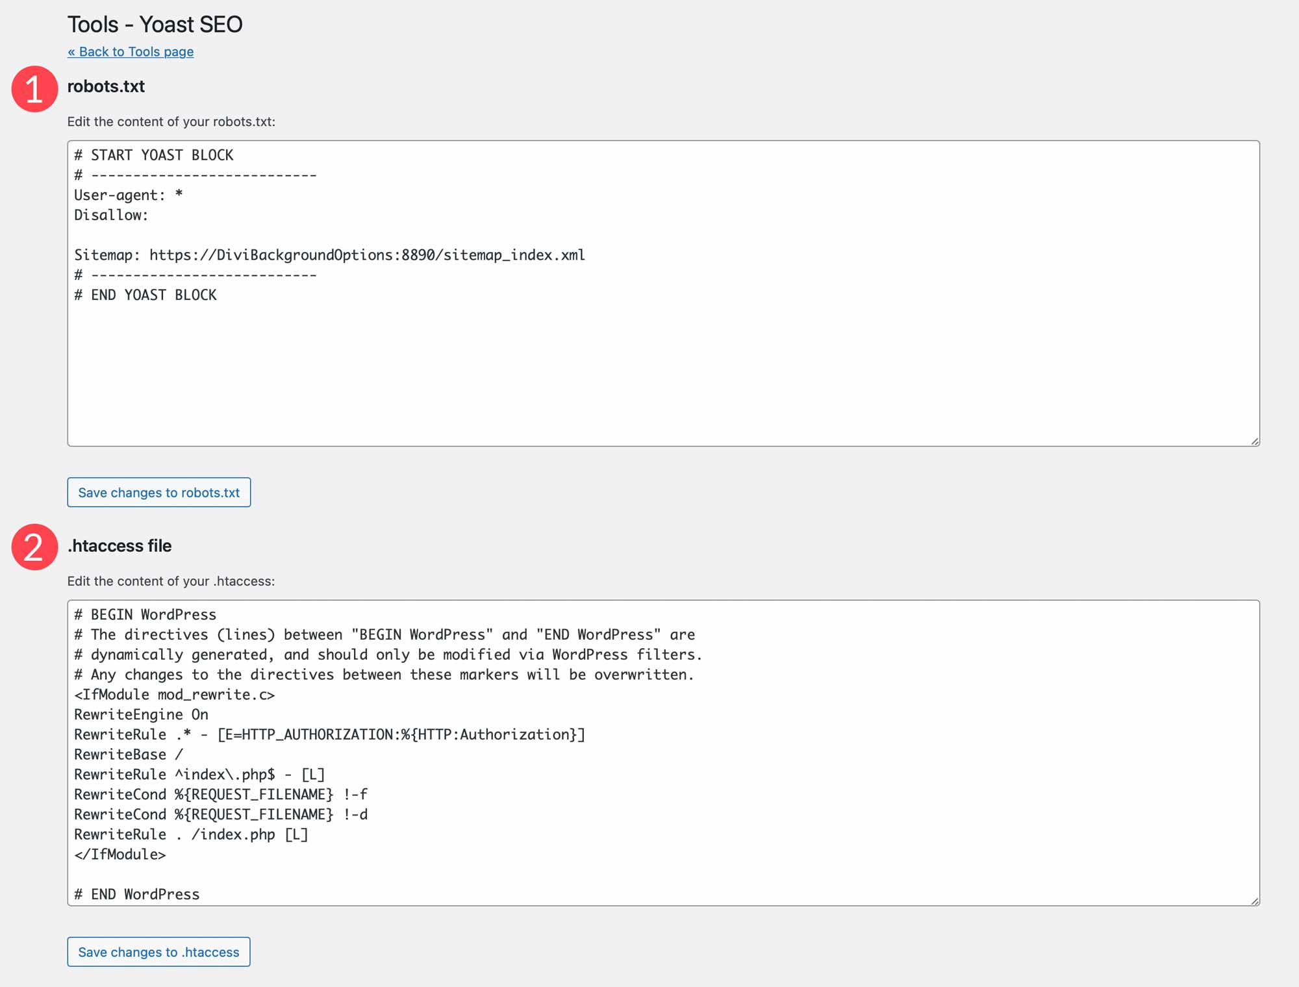Click the robots.txt textarea resize handle
This screenshot has height=987, width=1299.
pyautogui.click(x=1254, y=440)
